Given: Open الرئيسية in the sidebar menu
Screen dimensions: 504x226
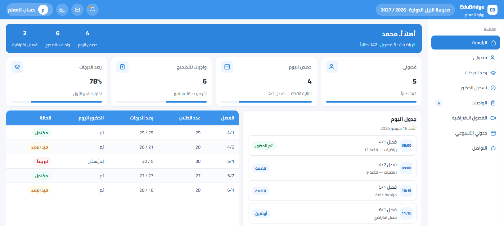Looking at the screenshot, I should coord(465,43).
